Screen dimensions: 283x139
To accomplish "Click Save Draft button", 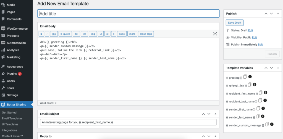I will pos(235,23).
